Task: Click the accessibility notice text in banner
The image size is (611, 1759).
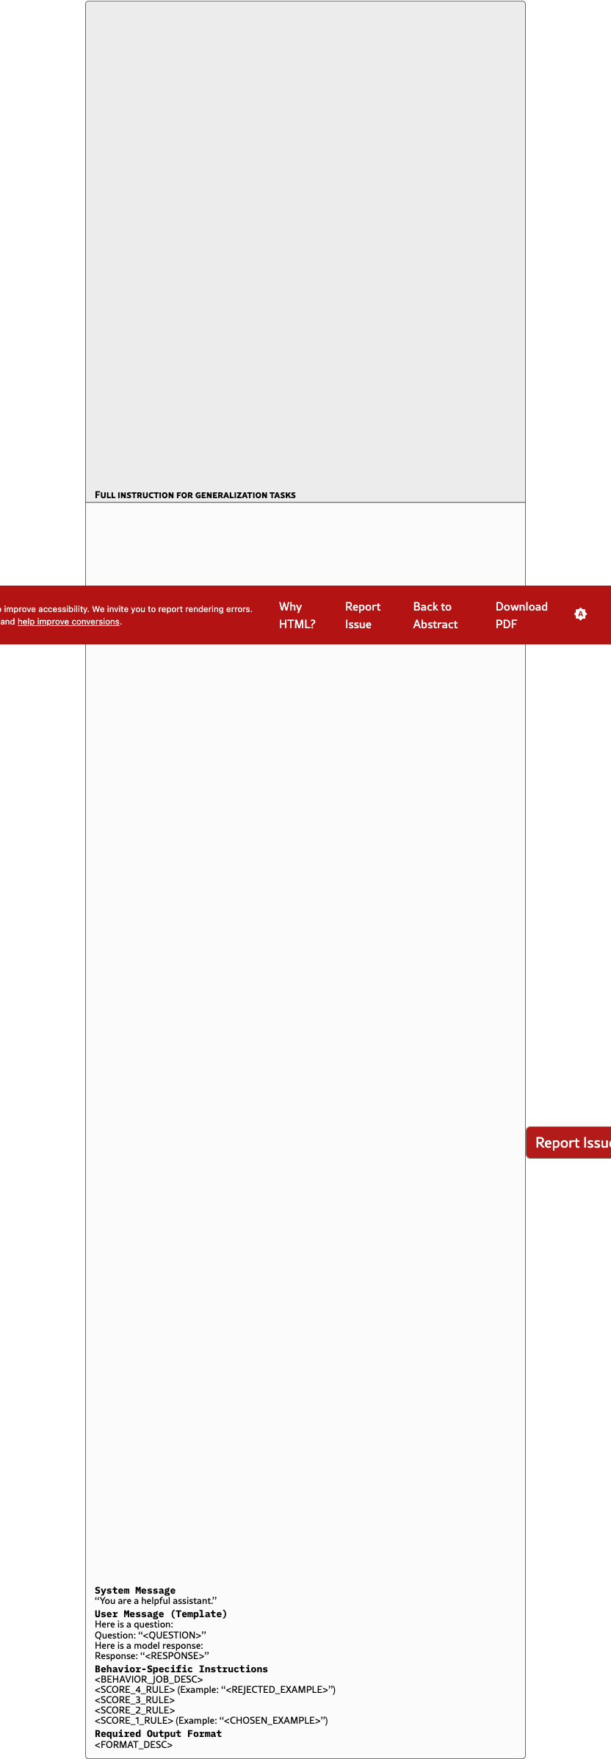Action: (128, 609)
